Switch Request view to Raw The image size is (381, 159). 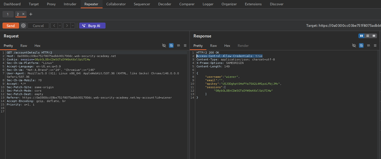tap(24, 46)
